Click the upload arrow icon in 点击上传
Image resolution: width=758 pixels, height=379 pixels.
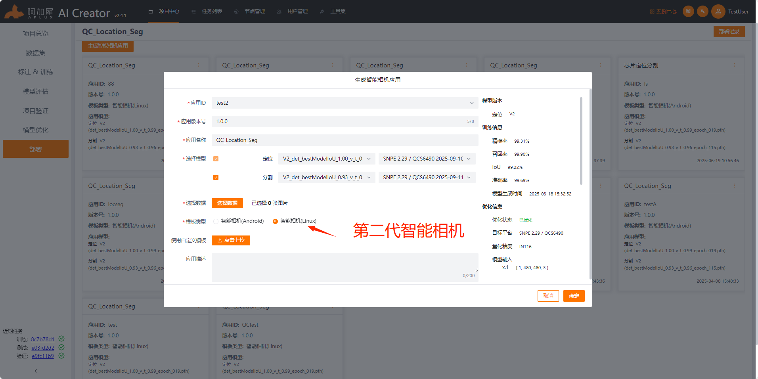220,240
